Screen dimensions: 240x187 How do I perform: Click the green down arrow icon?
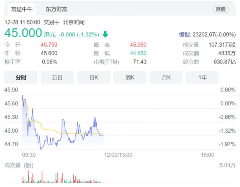click(x=106, y=34)
